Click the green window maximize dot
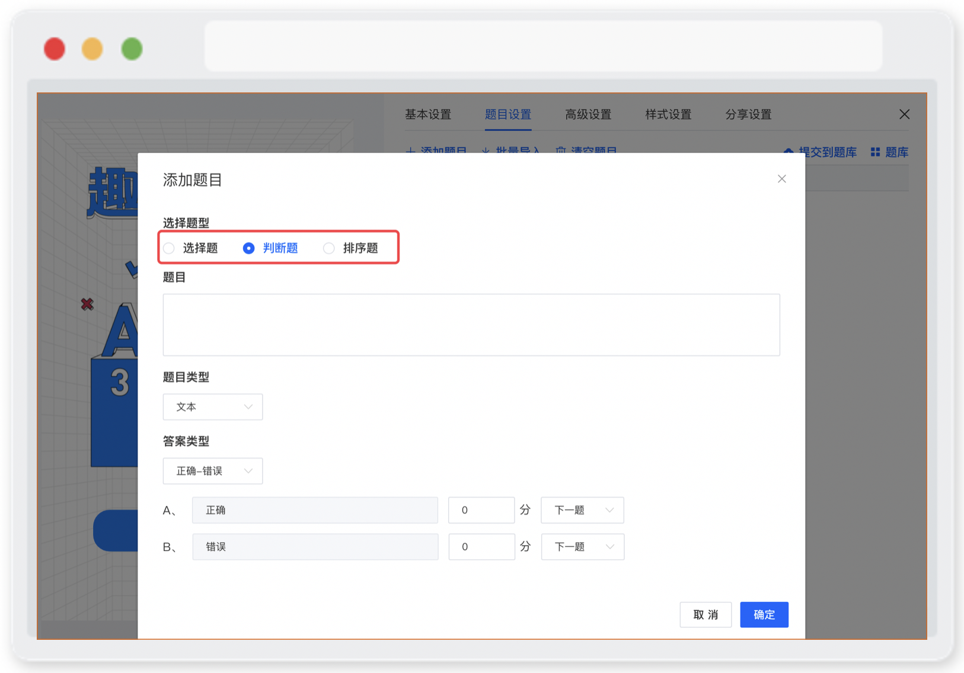 132,49
